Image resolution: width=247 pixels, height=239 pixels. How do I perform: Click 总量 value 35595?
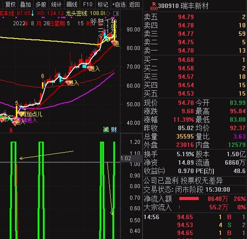coord(185,136)
